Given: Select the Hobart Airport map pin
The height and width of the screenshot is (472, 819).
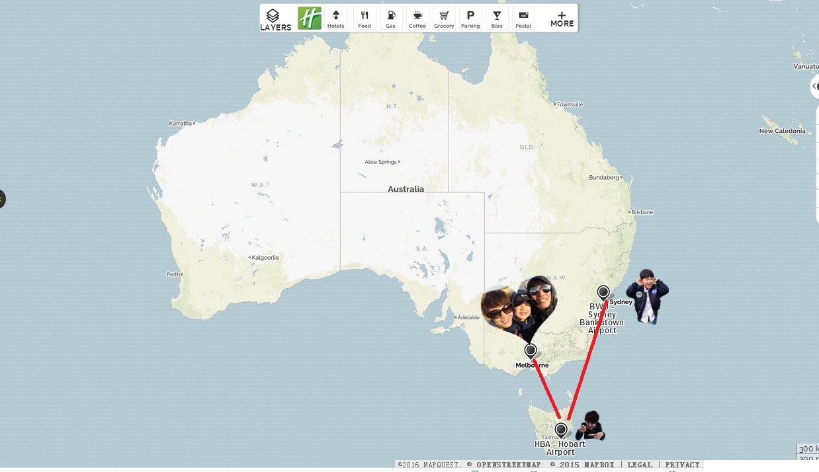Looking at the screenshot, I should click(x=561, y=430).
